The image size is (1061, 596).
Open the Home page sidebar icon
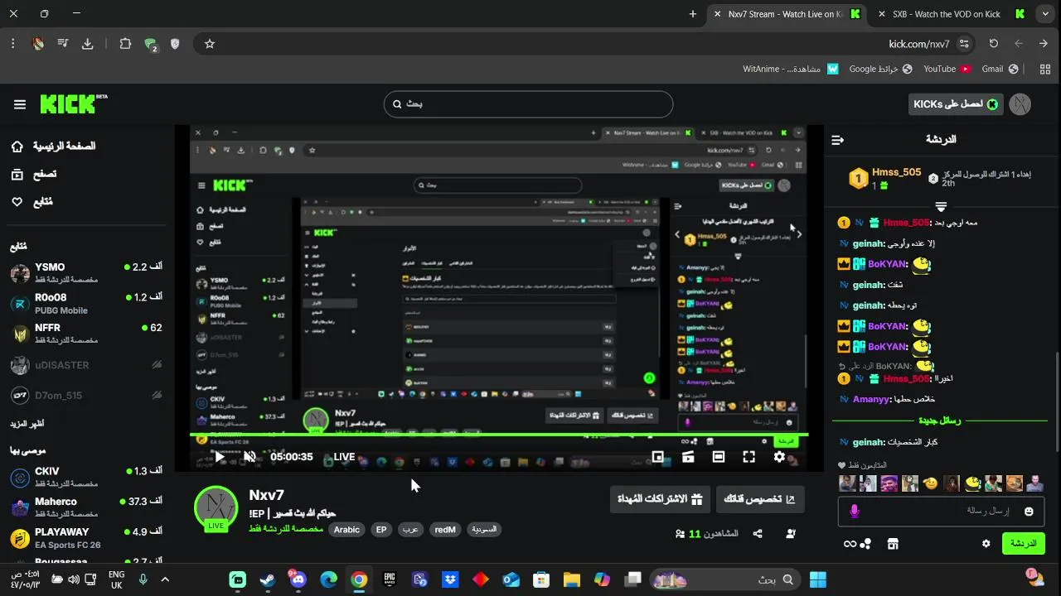pyautogui.click(x=17, y=147)
